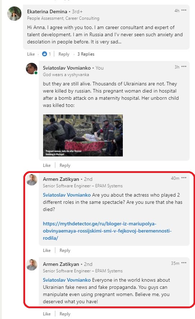Reply to Ekaterina Demina's comment
The height and width of the screenshot is (319, 195).
click(x=64, y=54)
